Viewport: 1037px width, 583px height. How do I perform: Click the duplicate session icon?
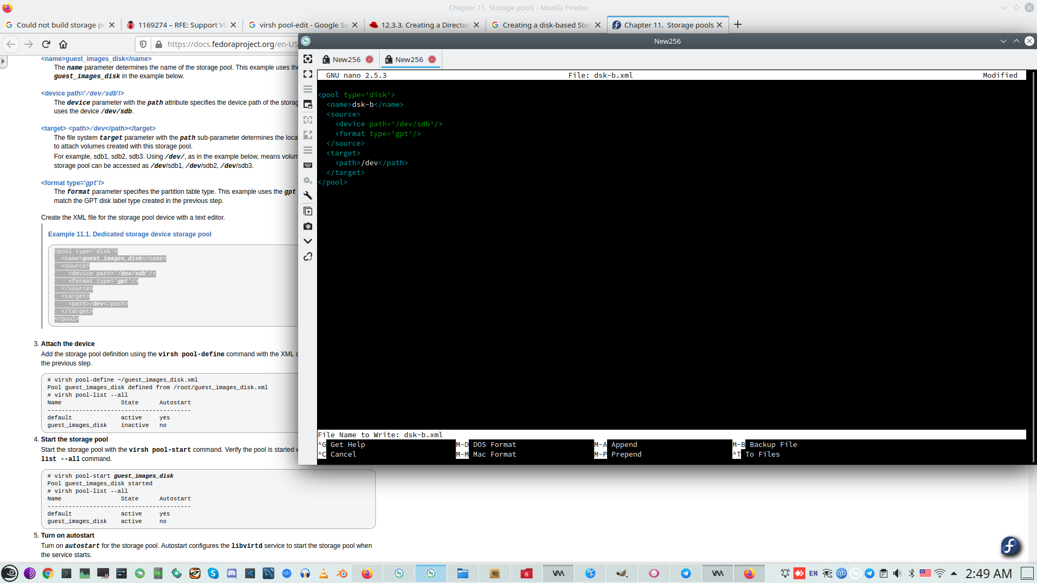click(308, 211)
